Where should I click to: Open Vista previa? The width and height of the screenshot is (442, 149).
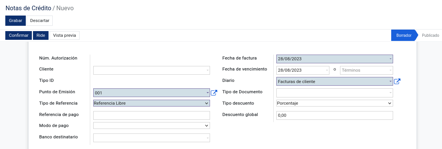(64, 36)
